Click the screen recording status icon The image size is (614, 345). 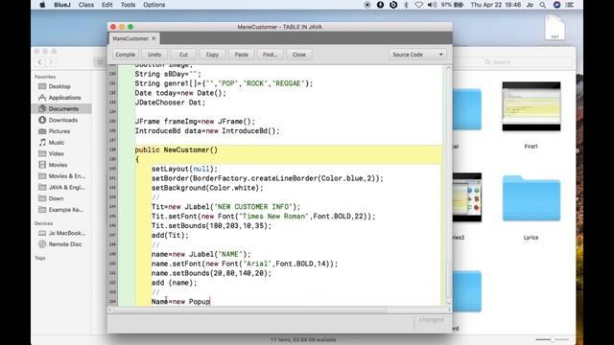pos(366,5)
